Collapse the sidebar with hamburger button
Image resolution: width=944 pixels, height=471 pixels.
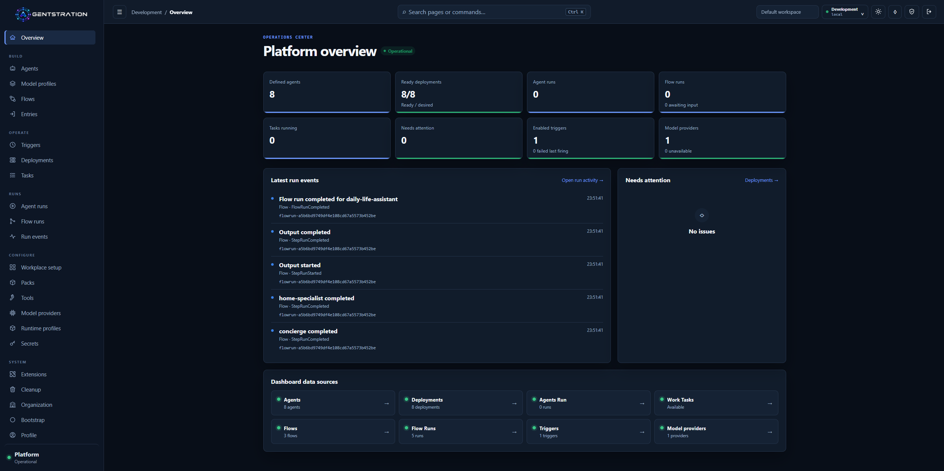120,12
